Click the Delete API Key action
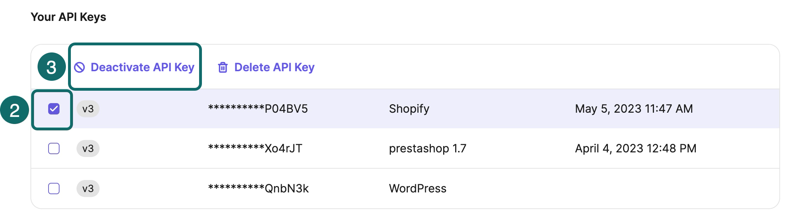Viewport: 790px width, 219px height. (x=273, y=67)
